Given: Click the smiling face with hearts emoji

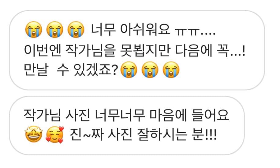Looking at the screenshot, I should pos(55,135).
